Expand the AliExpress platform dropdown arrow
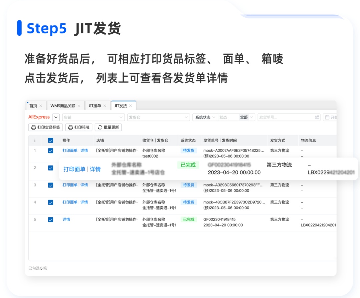 [56, 117]
